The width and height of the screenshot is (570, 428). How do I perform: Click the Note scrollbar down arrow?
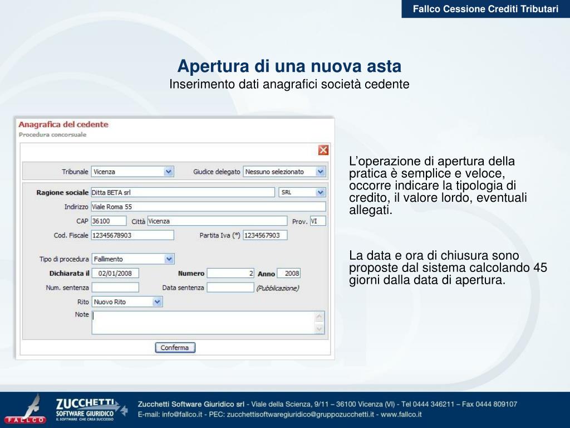[x=319, y=329]
